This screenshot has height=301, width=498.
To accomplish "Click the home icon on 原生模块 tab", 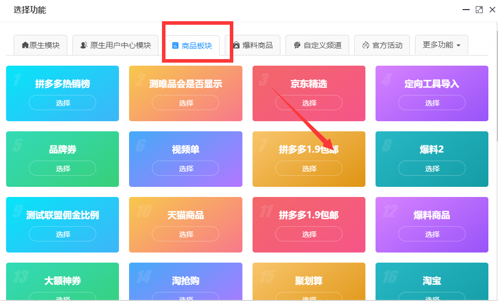I will tap(25, 45).
